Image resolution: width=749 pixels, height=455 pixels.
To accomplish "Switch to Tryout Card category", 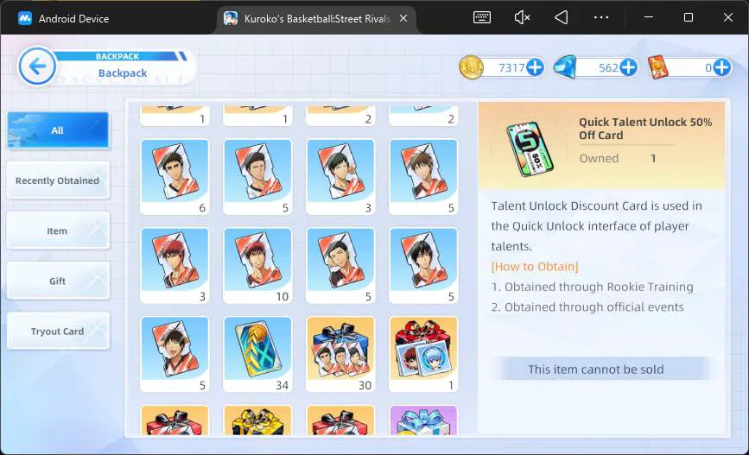I will click(x=58, y=331).
